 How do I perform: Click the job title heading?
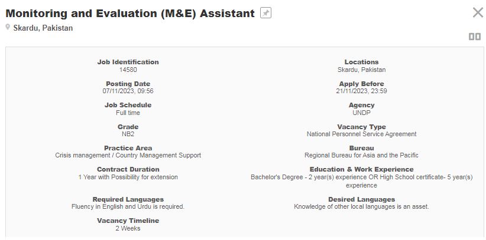[x=130, y=13]
